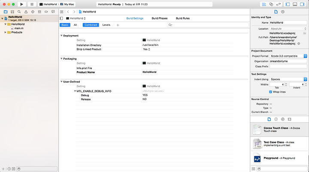Show the File inspector

pos(276,12)
